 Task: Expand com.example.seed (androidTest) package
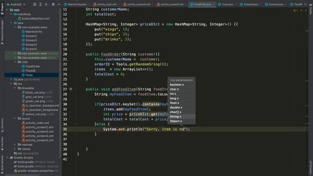[x=15, y=53]
